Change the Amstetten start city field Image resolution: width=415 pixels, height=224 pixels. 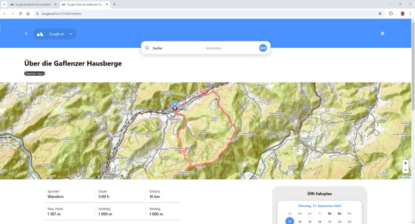230,48
